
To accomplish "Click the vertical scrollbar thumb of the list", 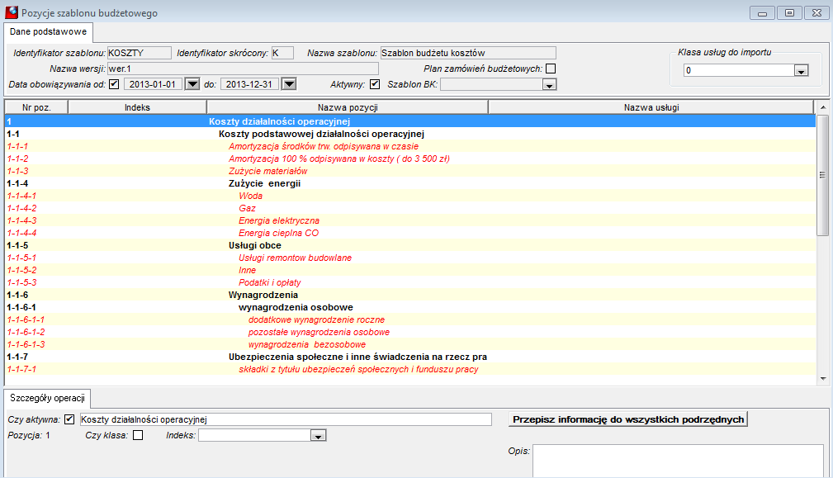I will pos(823,175).
